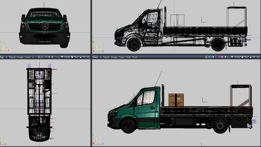This screenshot has width=261, height=147.
Task: Toggle the purple bone icon in Top view header
Action: (46, 57)
